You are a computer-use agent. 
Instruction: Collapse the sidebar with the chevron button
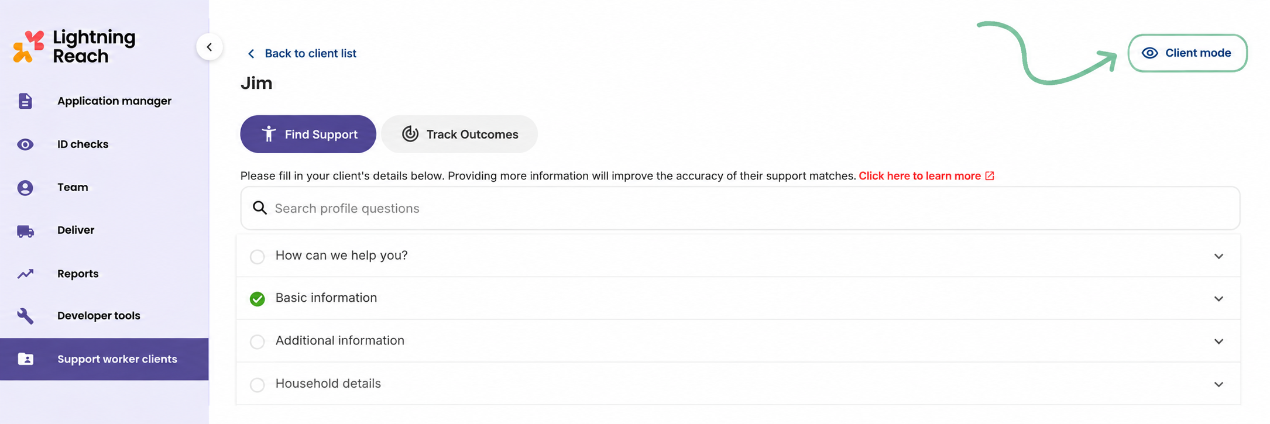tap(210, 47)
